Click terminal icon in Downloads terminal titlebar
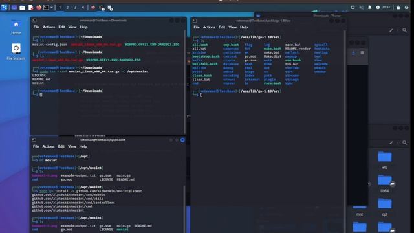Viewport: 414px width, 233px height. (x=34, y=20)
